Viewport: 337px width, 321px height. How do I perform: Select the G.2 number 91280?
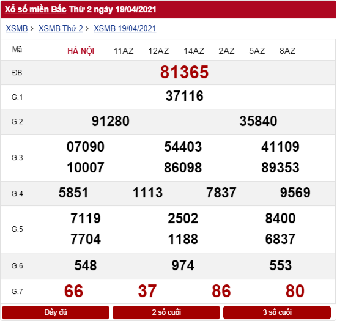click(x=111, y=121)
